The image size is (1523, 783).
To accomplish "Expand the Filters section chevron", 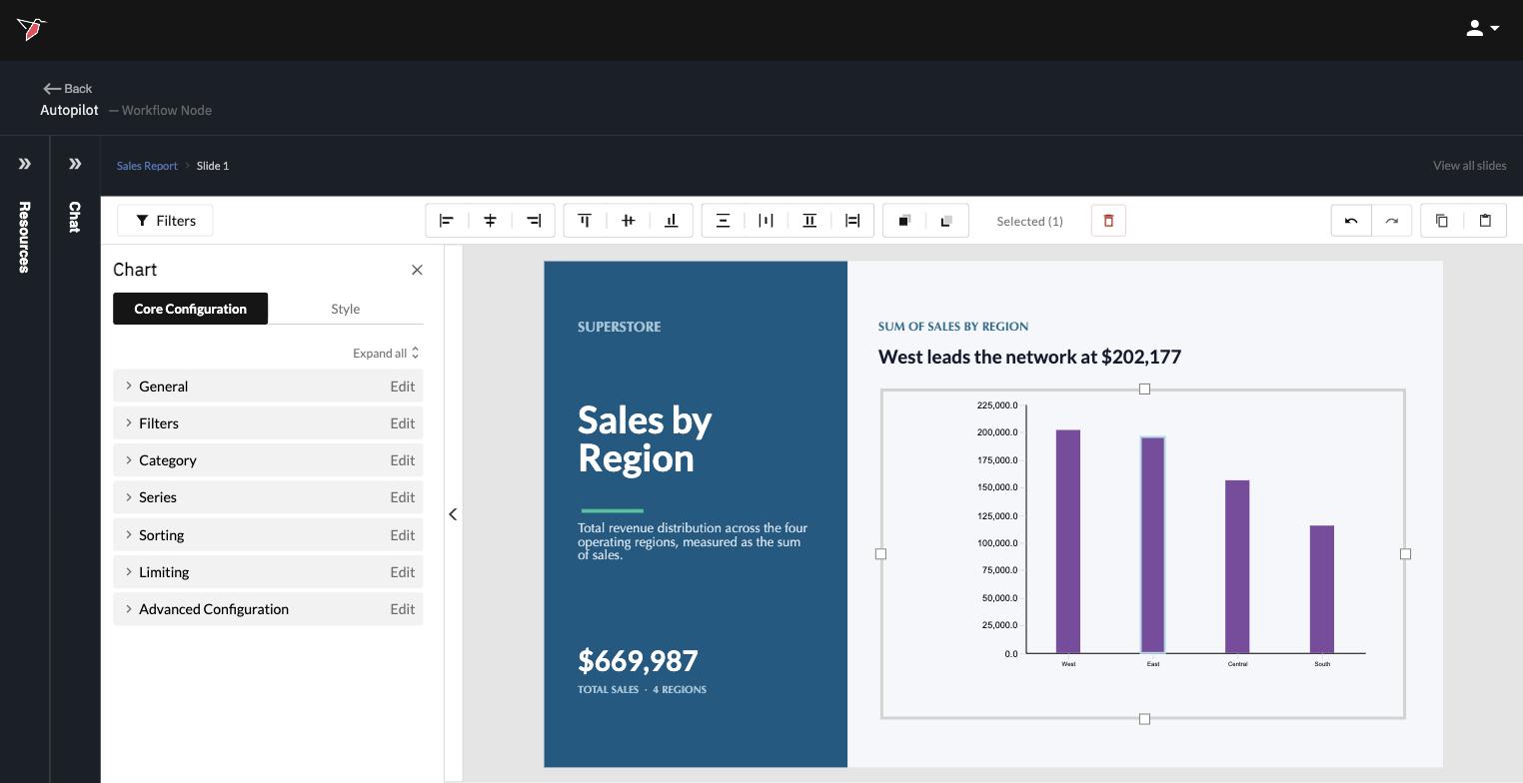I will coord(129,422).
